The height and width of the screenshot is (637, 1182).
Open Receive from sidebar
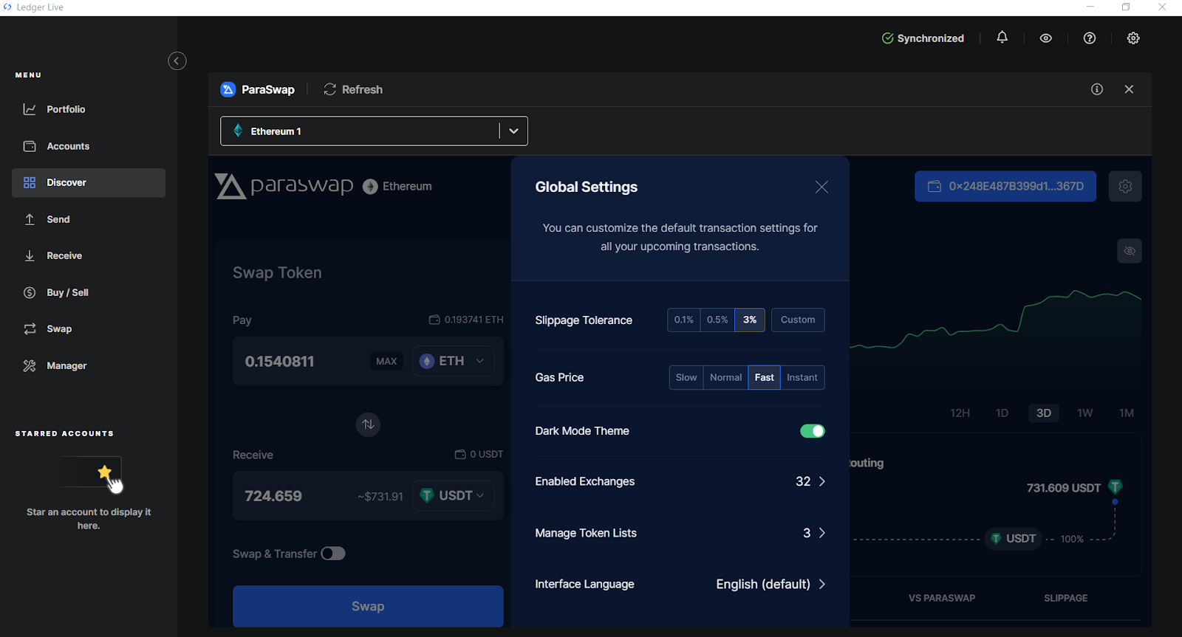[x=89, y=255]
